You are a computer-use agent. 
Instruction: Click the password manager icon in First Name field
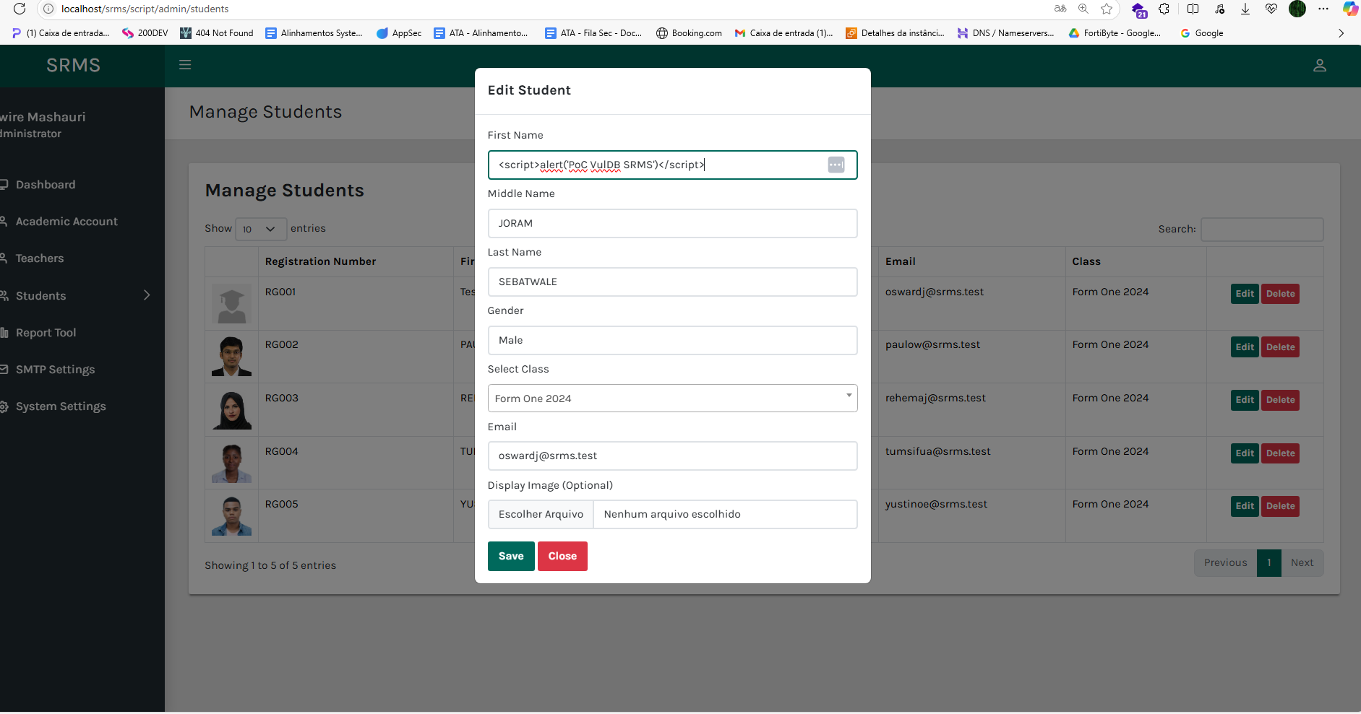tap(836, 165)
